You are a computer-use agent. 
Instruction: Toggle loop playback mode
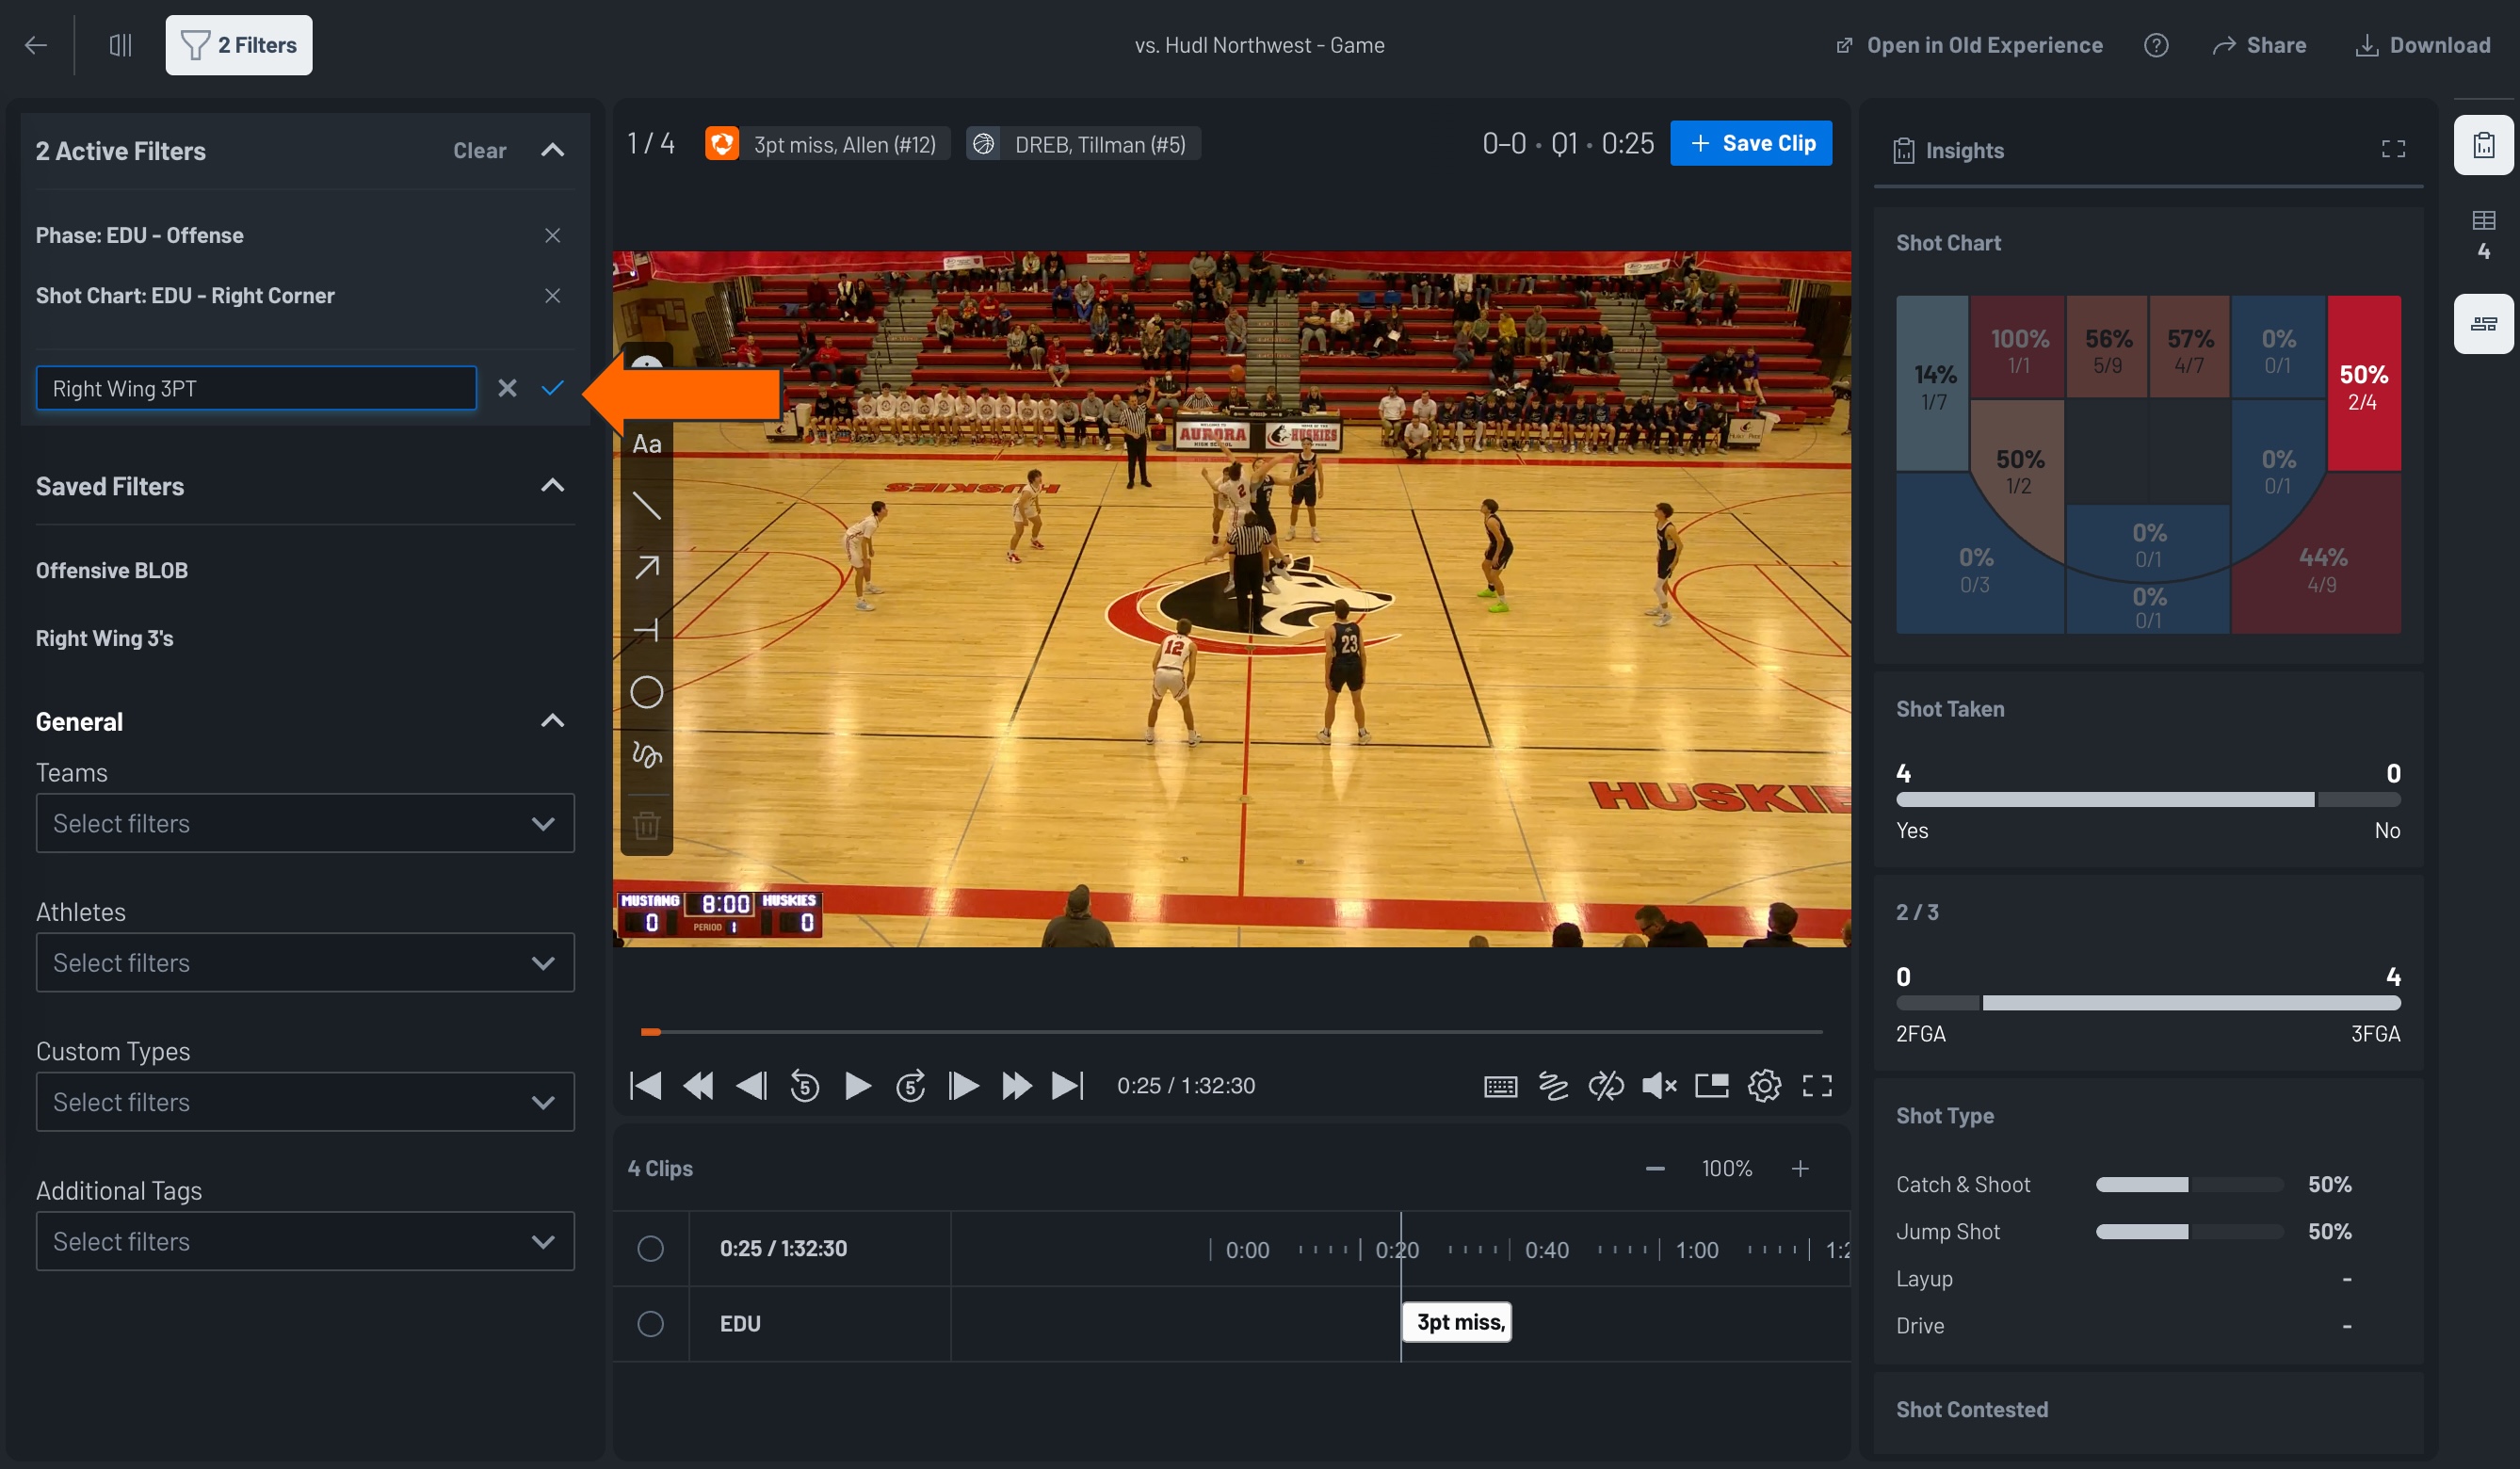1606,1085
